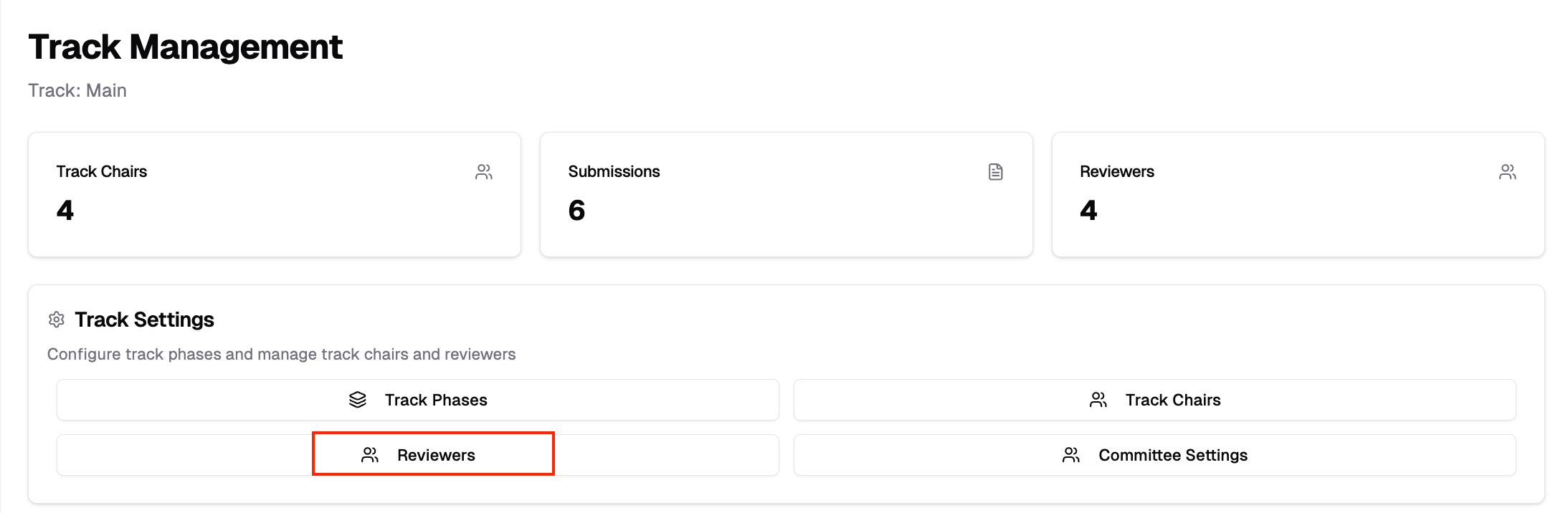Click the Submissions count of 6

tap(576, 211)
